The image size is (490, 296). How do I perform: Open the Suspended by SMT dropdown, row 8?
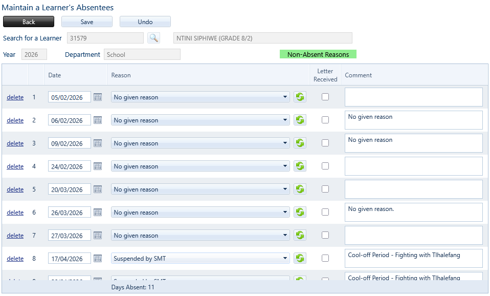201,259
